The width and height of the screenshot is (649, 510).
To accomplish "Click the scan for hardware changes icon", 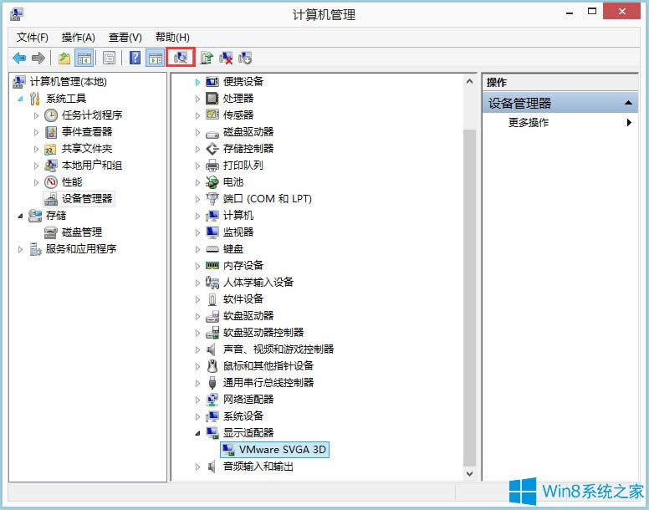I will pos(181,58).
